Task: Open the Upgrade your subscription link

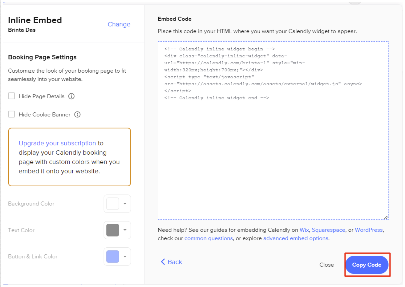Action: [57, 143]
